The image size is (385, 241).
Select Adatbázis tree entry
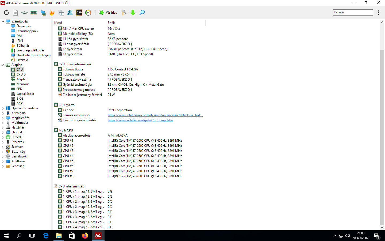click(x=18, y=161)
